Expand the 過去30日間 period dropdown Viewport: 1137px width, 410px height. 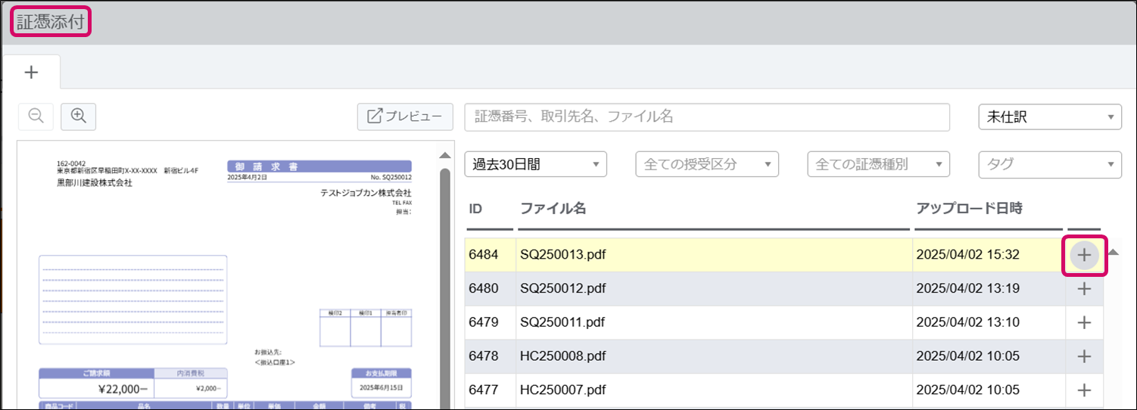[x=535, y=164]
